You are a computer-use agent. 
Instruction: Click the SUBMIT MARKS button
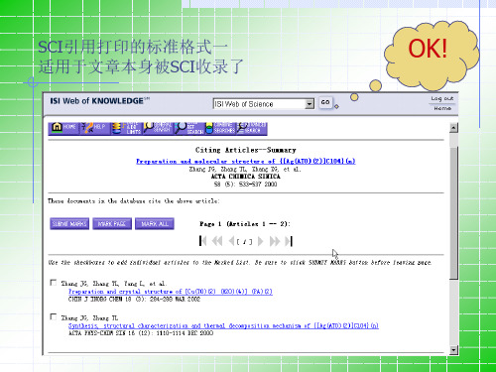(69, 224)
